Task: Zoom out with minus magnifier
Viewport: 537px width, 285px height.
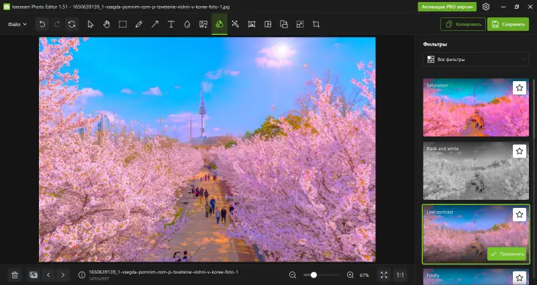Action: 293,275
